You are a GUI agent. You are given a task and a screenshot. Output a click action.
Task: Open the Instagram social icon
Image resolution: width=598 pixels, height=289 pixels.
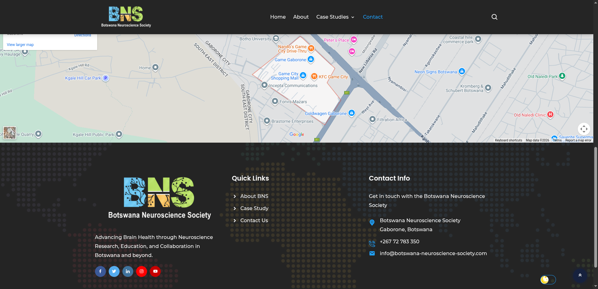point(141,271)
